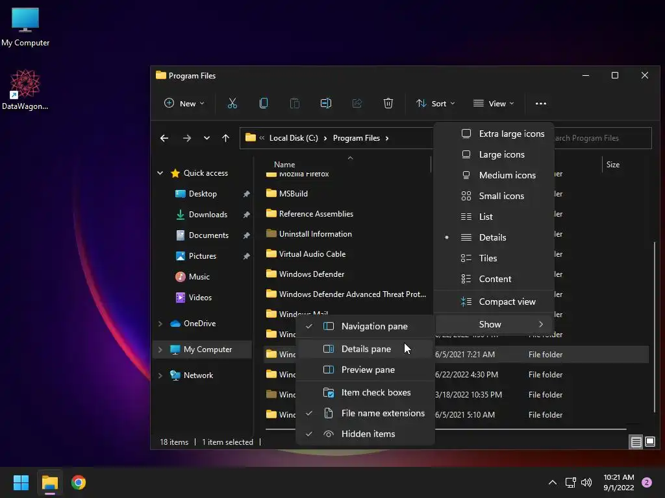Viewport: 665px width, 498px height.
Task: Click the MSBuild folder icon
Action: tap(271, 193)
